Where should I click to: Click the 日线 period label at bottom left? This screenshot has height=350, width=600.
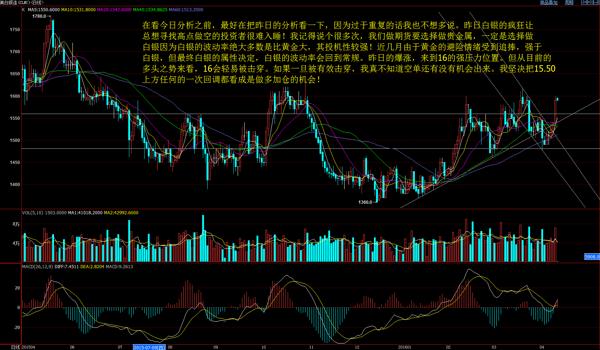15,347
